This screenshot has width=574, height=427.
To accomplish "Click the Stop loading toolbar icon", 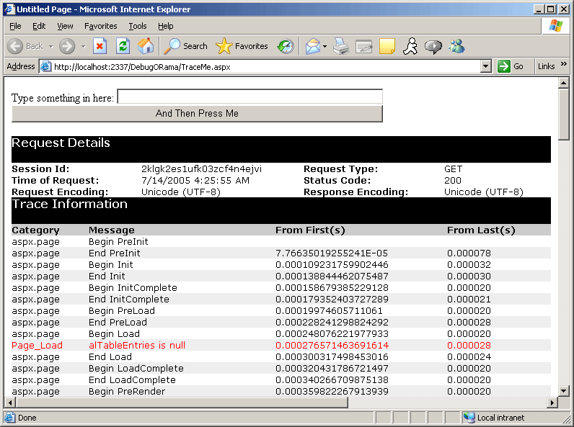I will pos(100,46).
